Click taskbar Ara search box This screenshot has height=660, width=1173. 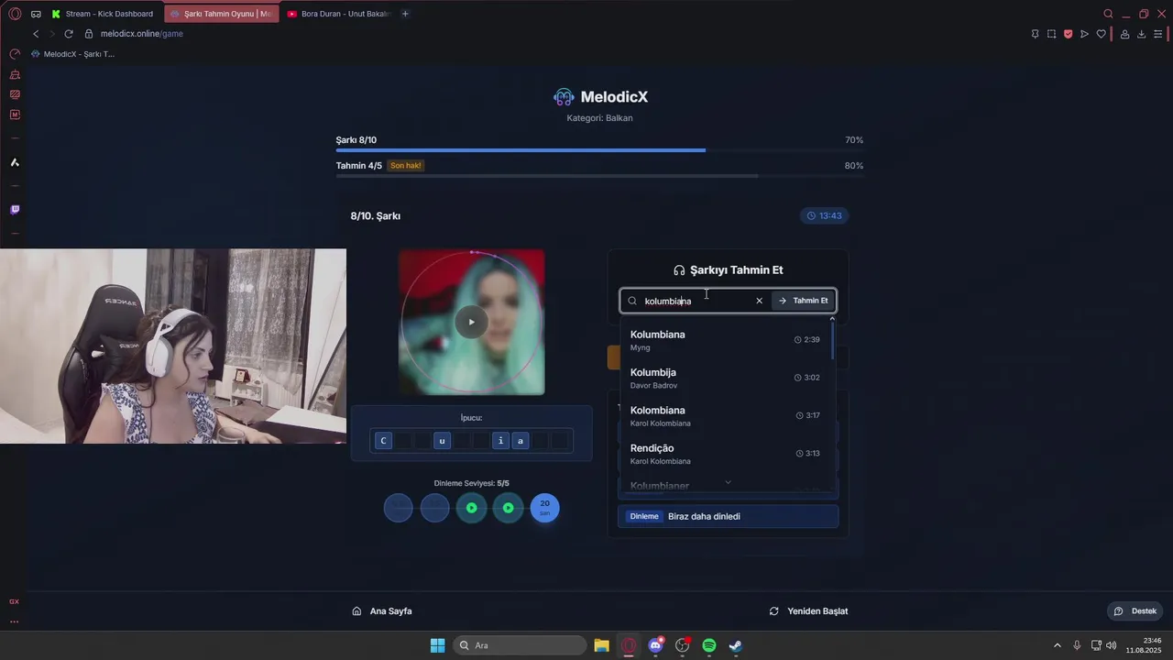coord(520,645)
